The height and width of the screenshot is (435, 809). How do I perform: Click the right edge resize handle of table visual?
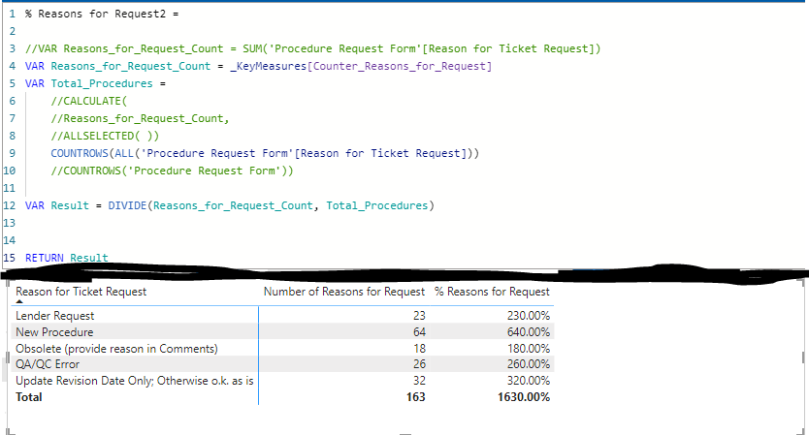click(803, 357)
